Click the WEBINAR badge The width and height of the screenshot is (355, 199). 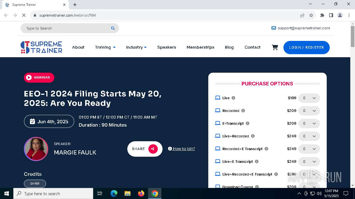click(x=39, y=78)
